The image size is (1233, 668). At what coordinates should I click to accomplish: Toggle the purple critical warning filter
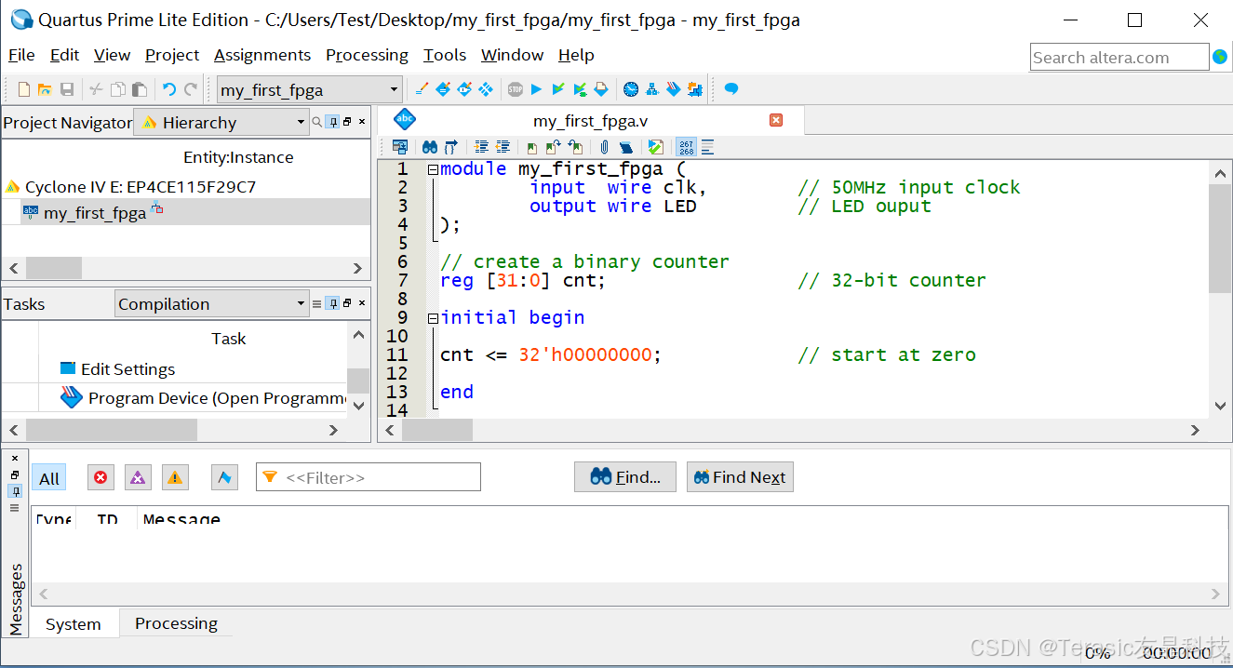tap(138, 477)
